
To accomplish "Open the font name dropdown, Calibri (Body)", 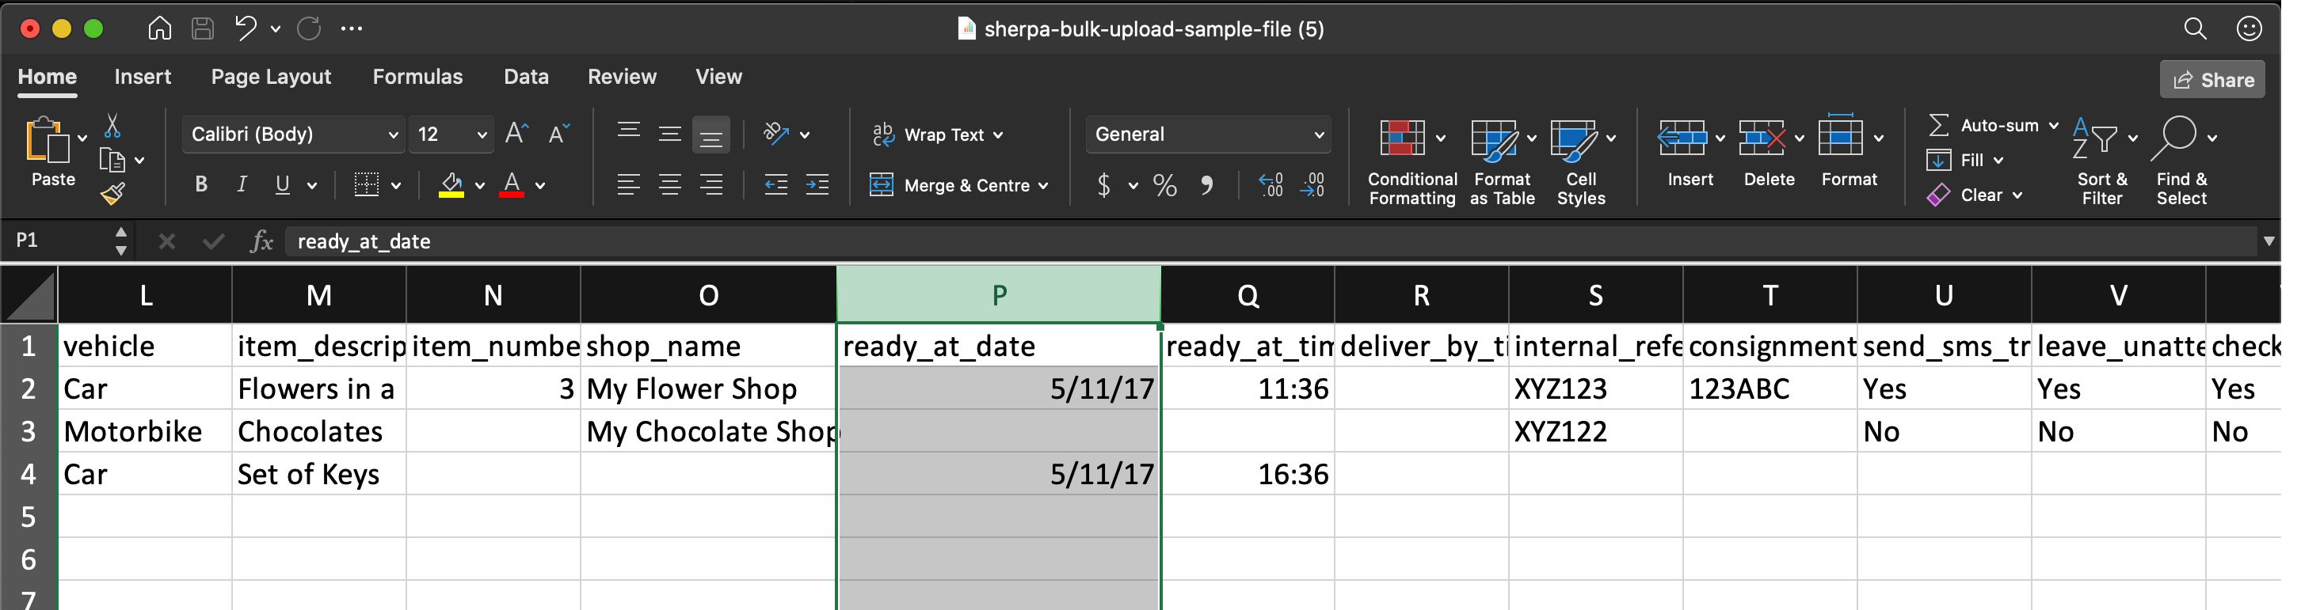I will [292, 135].
